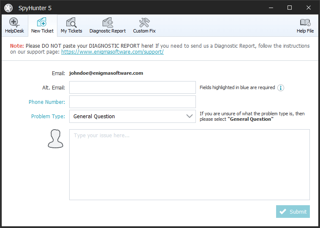This screenshot has height=228, width=320.
Task: Open the Diagnostic Report icon
Action: (107, 22)
